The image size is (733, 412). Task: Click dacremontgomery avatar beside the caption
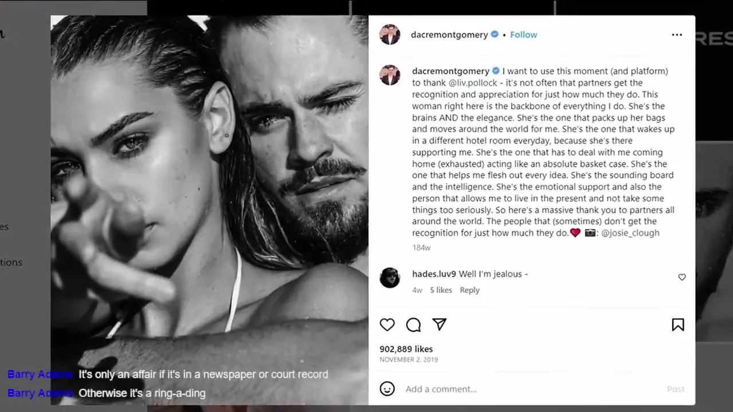point(390,75)
